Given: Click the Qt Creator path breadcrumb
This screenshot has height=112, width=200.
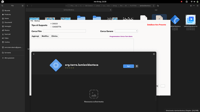Looking at the screenshot, I should (89, 6).
